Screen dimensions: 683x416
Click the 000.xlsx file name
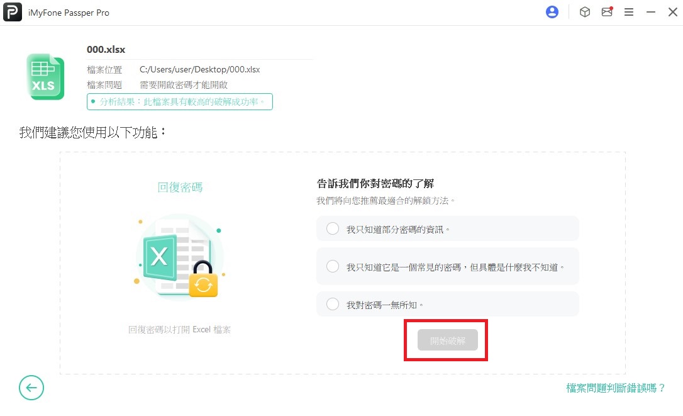click(x=106, y=50)
